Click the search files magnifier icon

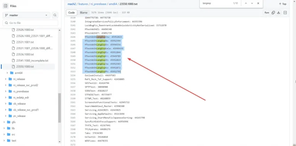(x=55, y=15)
